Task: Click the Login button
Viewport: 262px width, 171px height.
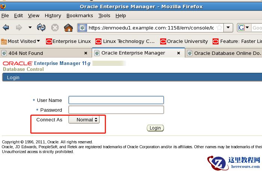Action: pos(155,128)
